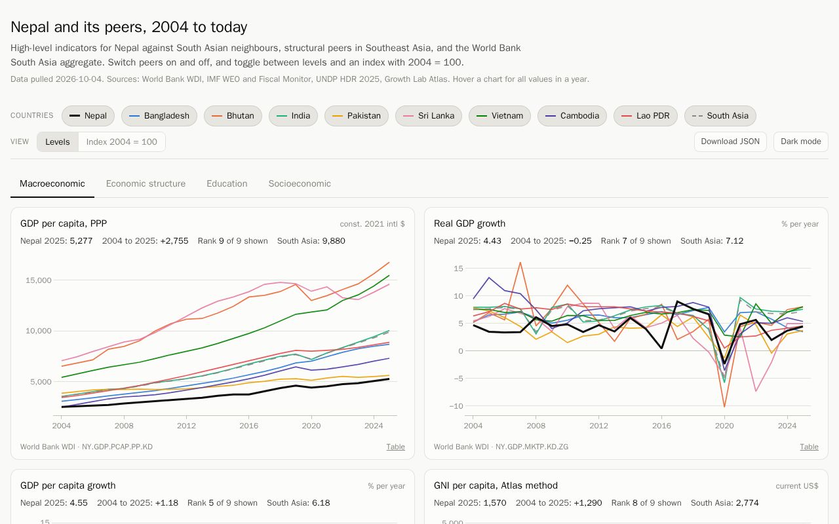Click the GDP per capita, PPP chart title
839x524 pixels.
[x=64, y=224]
